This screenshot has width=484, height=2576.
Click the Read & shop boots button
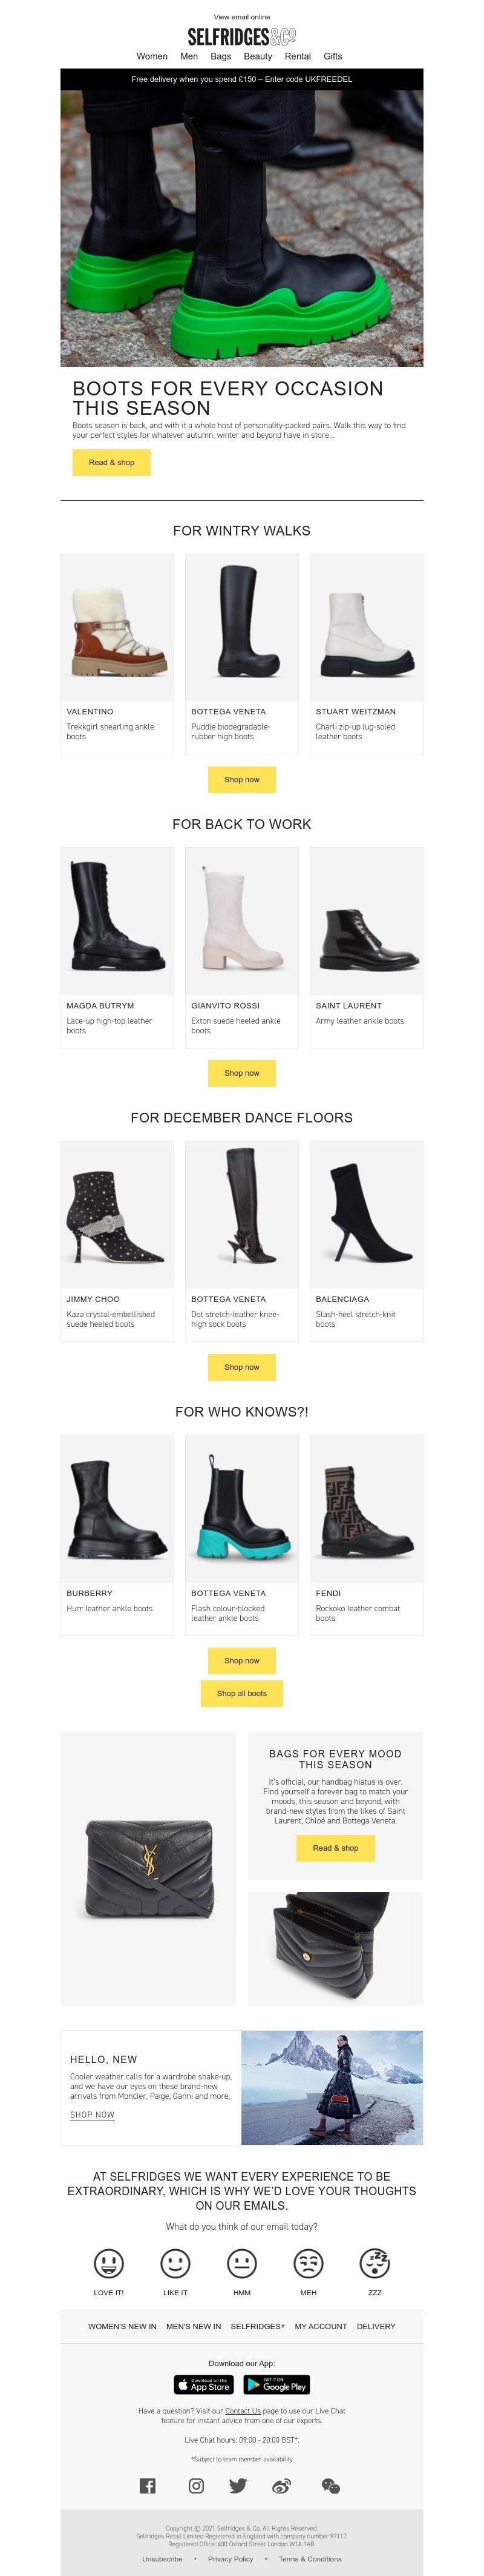111,463
